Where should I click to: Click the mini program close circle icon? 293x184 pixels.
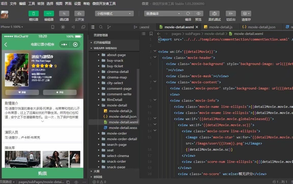[x=75, y=45]
